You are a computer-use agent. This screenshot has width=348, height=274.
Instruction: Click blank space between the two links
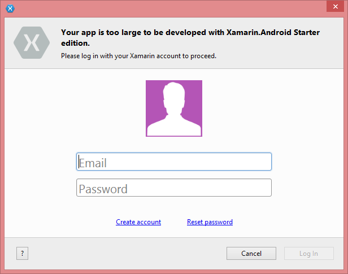click(174, 222)
